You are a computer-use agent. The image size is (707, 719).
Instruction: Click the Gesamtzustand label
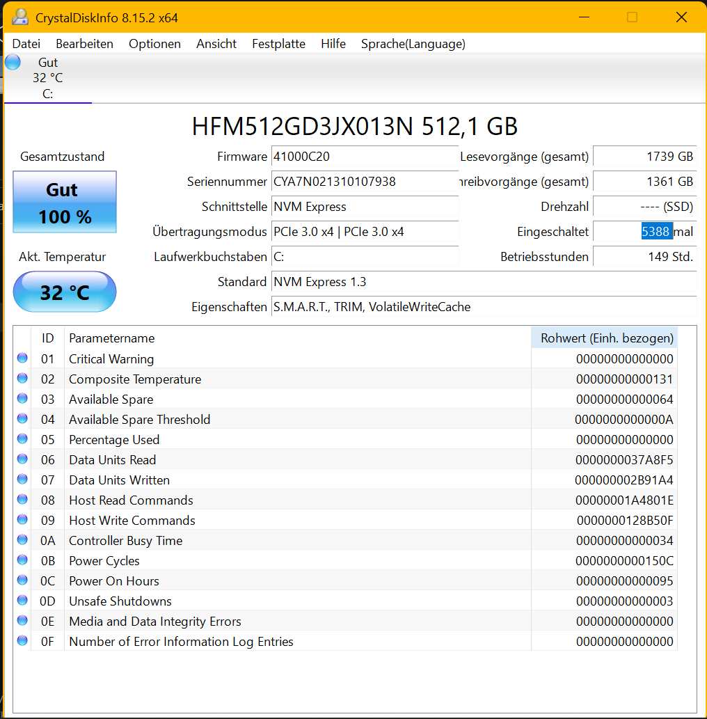[63, 157]
